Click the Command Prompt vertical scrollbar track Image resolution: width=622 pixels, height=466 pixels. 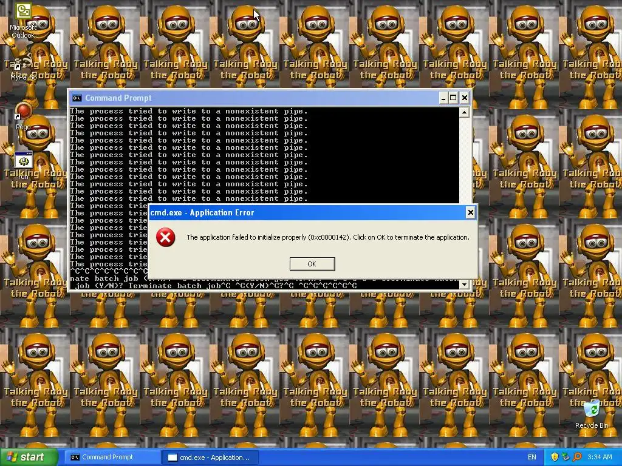point(464,160)
